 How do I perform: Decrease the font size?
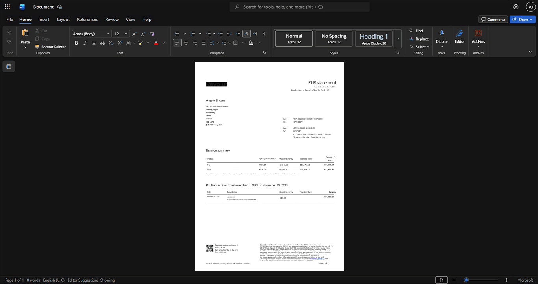point(143,34)
